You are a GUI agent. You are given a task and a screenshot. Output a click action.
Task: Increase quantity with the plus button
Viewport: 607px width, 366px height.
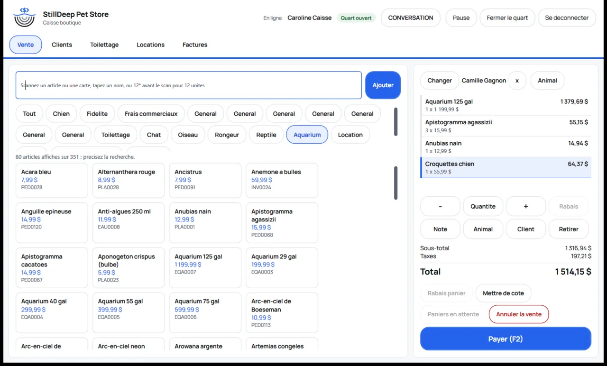click(526, 206)
